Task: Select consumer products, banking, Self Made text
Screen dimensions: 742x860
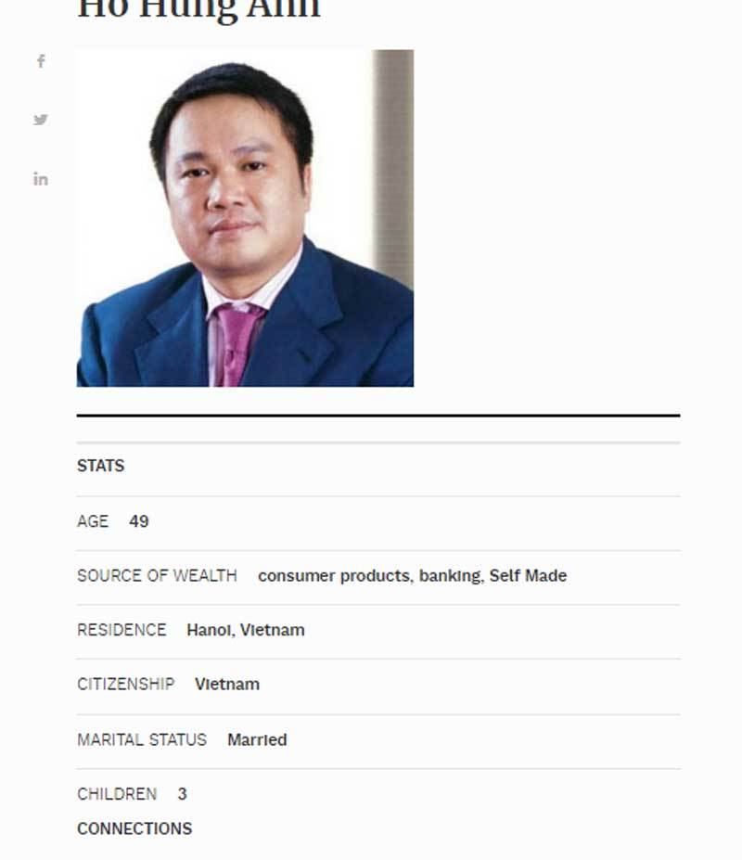Action: pyautogui.click(x=413, y=576)
